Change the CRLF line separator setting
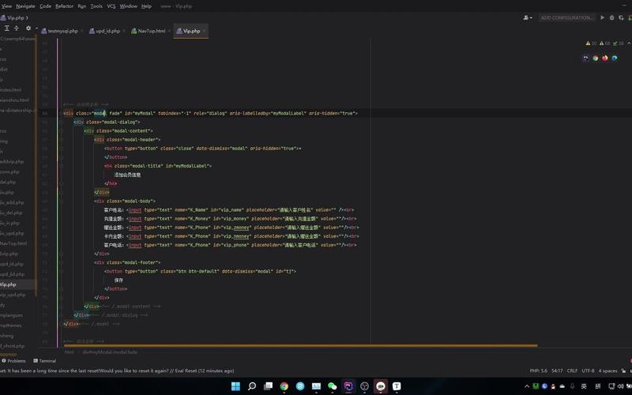This screenshot has height=395, width=632. point(572,371)
